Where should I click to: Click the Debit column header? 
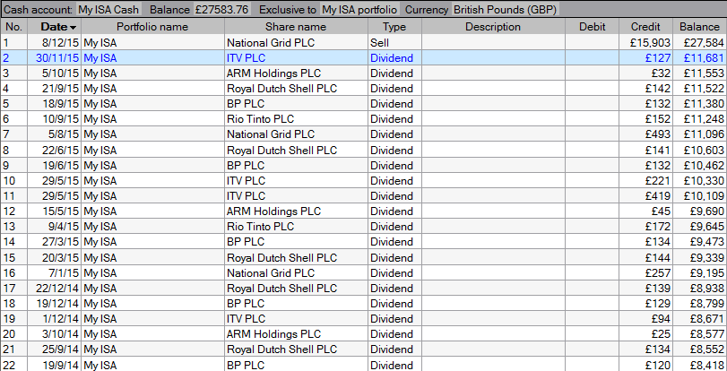point(592,27)
